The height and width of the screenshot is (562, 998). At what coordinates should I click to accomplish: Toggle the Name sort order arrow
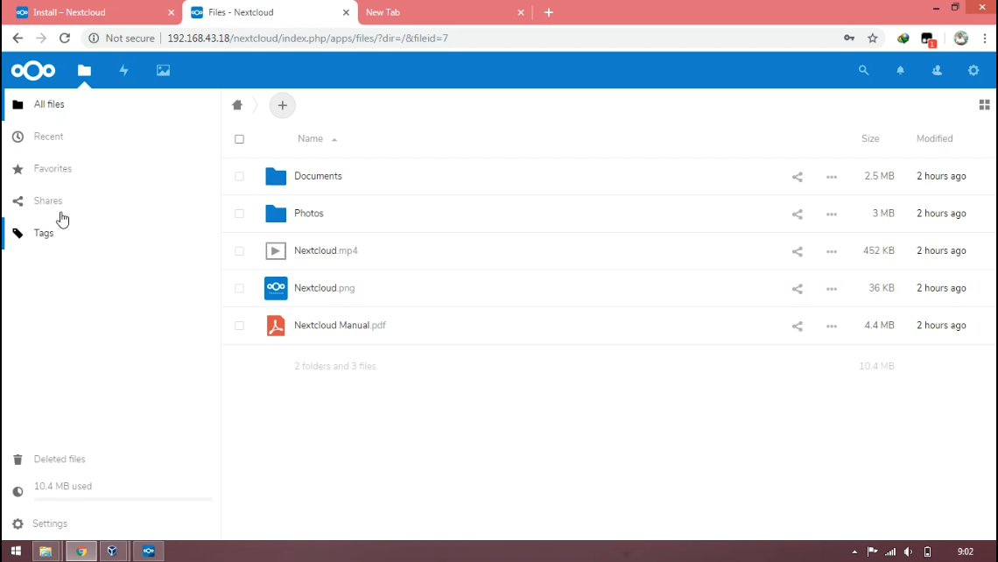point(336,138)
